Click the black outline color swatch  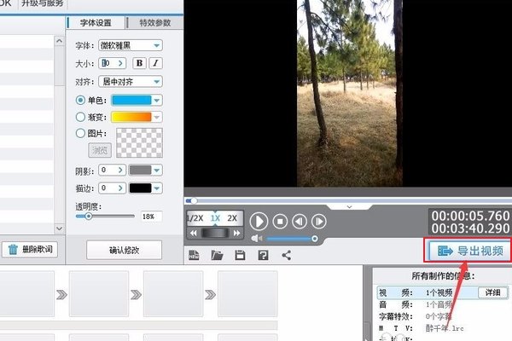141,188
